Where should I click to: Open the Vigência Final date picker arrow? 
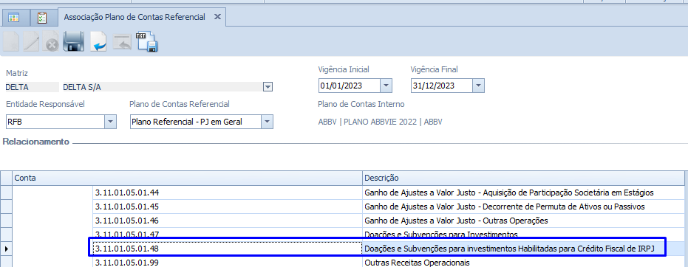pyautogui.click(x=478, y=86)
